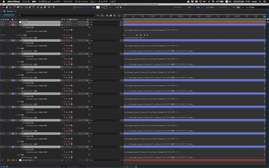
Task: Open the コンポジション menu
Action: tap(44, 1)
